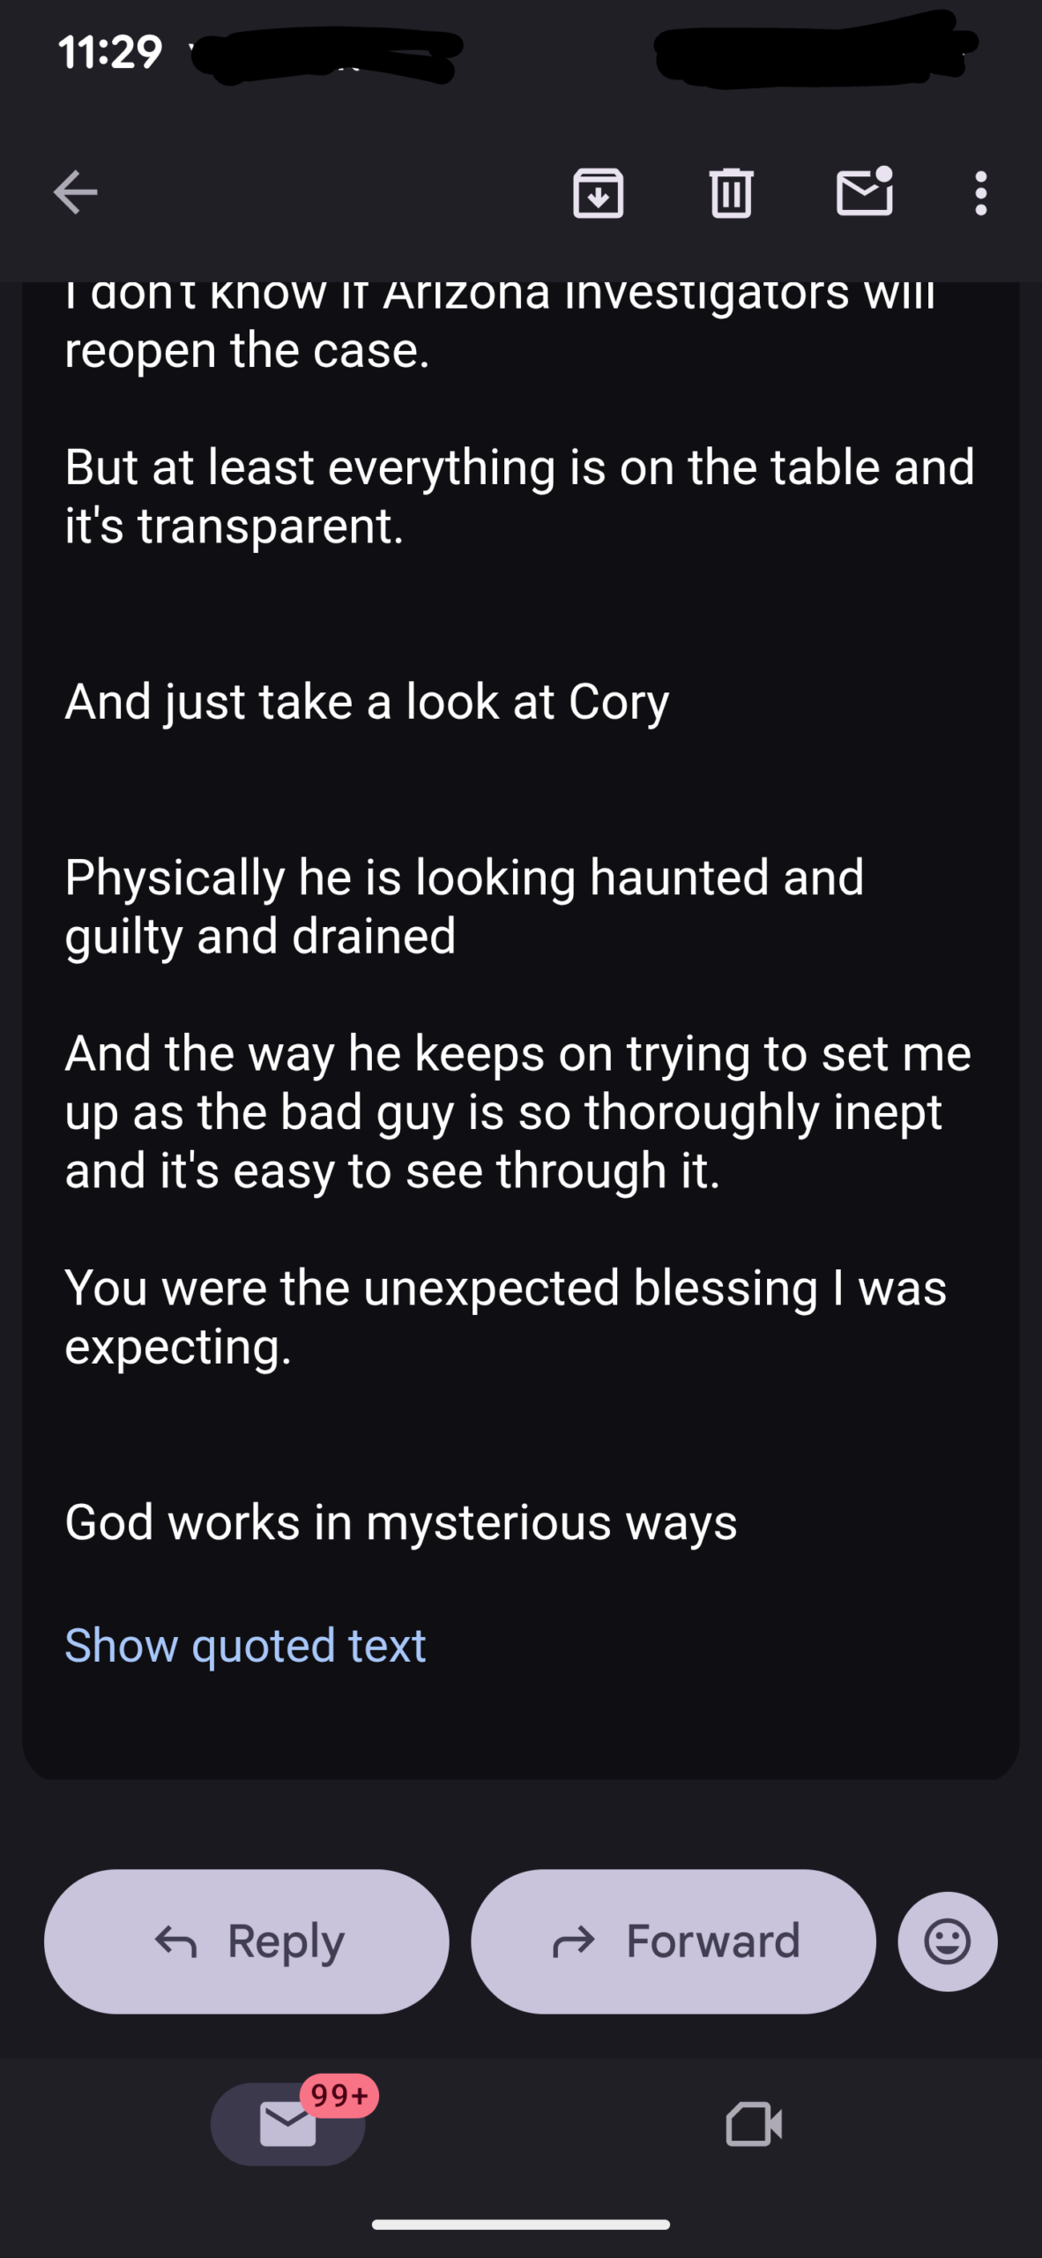Image resolution: width=1042 pixels, height=2258 pixels.
Task: Expand the "Show quoted text" link
Action: 245,1645
